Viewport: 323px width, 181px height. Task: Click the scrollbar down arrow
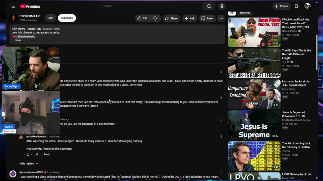tap(317, 178)
